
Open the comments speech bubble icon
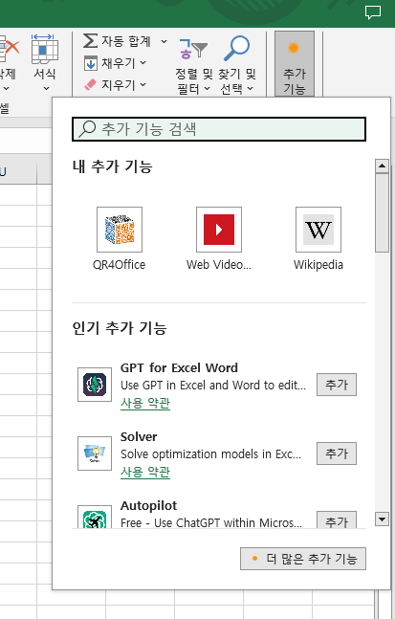[x=373, y=12]
